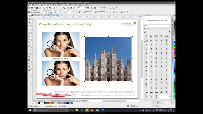Open the Effects menu
The image size is (203, 114).
(x=54, y=5)
